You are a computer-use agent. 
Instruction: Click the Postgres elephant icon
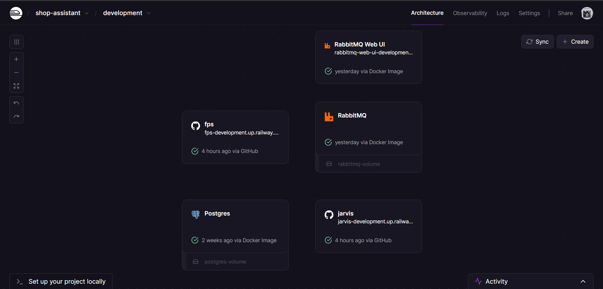pyautogui.click(x=196, y=215)
